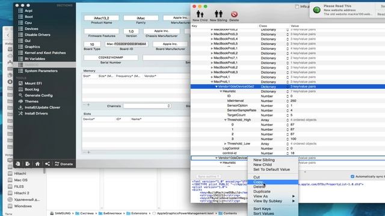Collapse the MacPro5,1 dictionary row
The width and height of the screenshot is (385, 216).
pos(212,82)
